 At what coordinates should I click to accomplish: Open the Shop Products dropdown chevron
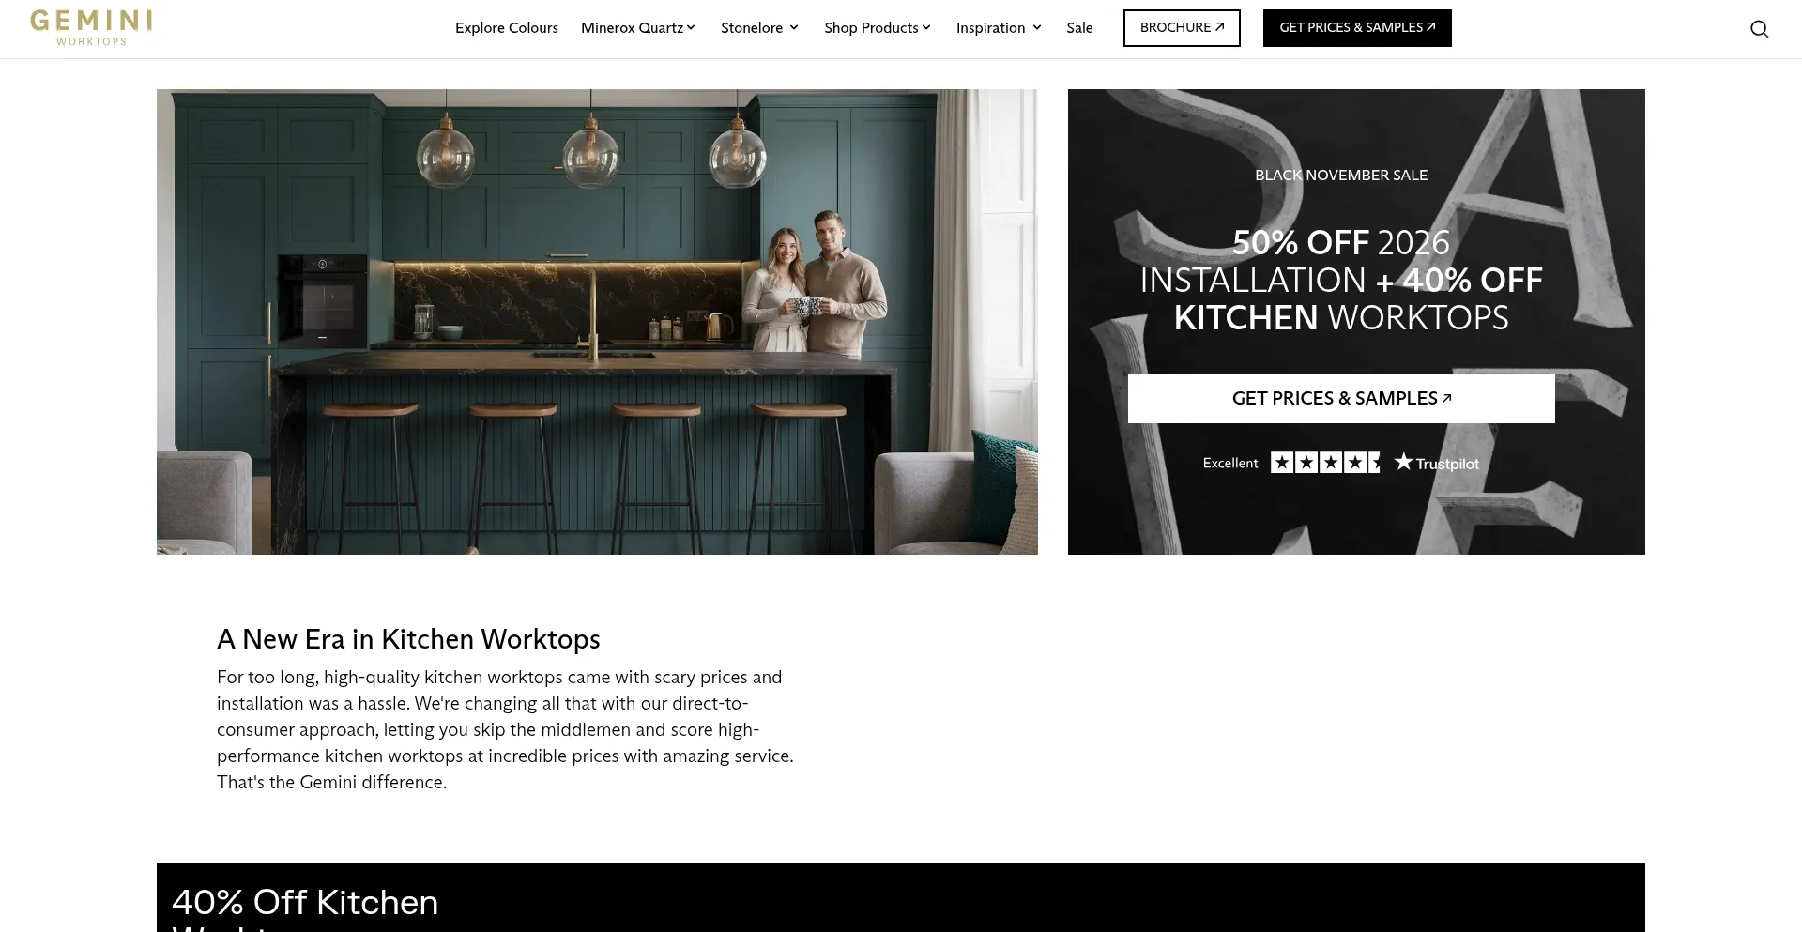click(926, 28)
